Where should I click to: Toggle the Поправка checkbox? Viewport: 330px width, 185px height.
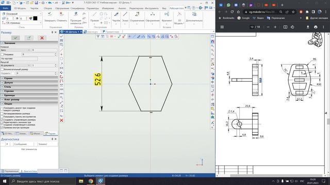pos(2,54)
